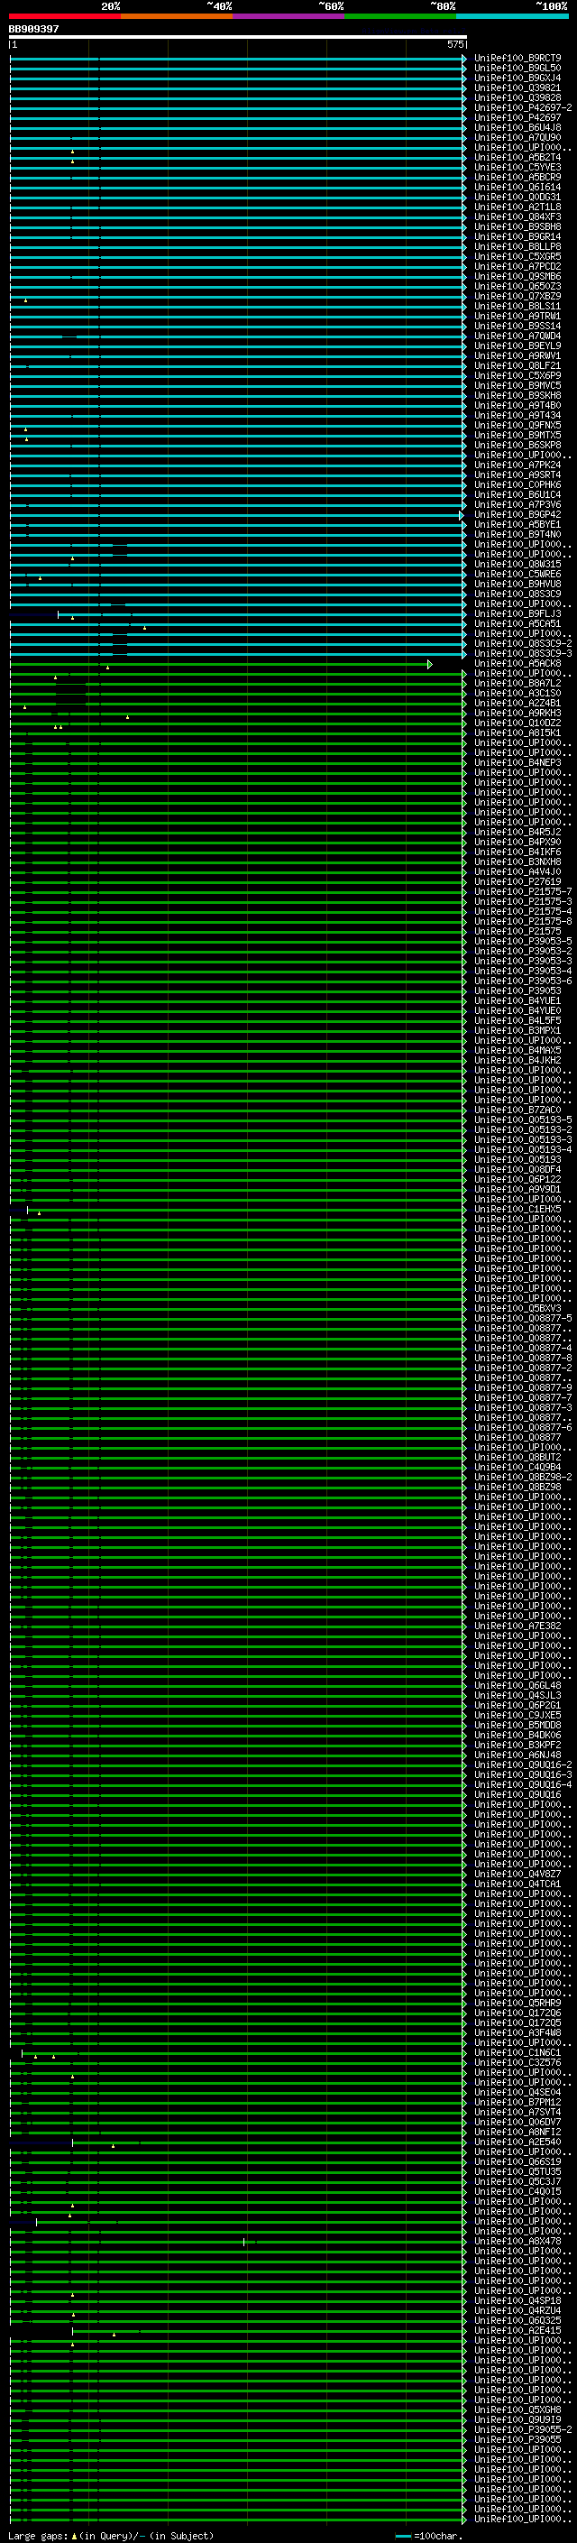Select hit label UniRef100_B7ZAC0
This screenshot has height=2543, width=577.
pyautogui.click(x=517, y=1110)
